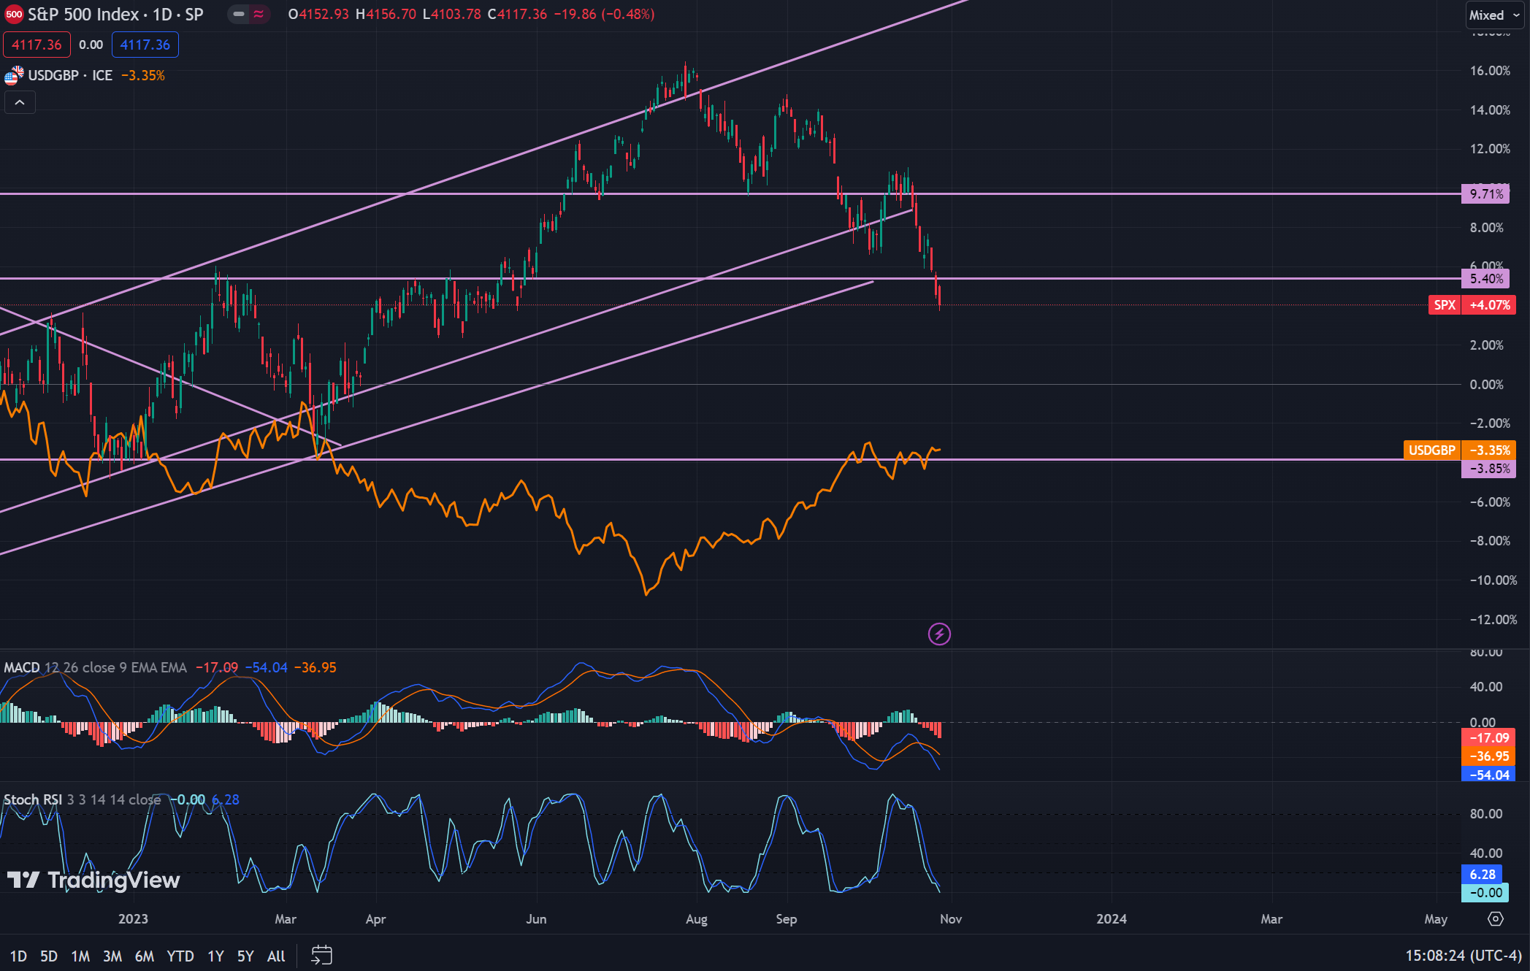Open chart scale settings gear
Viewport: 1530px width, 971px height.
[1495, 919]
